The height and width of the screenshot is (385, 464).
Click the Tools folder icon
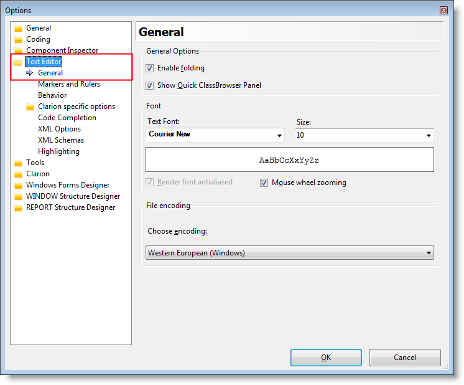pyautogui.click(x=18, y=163)
